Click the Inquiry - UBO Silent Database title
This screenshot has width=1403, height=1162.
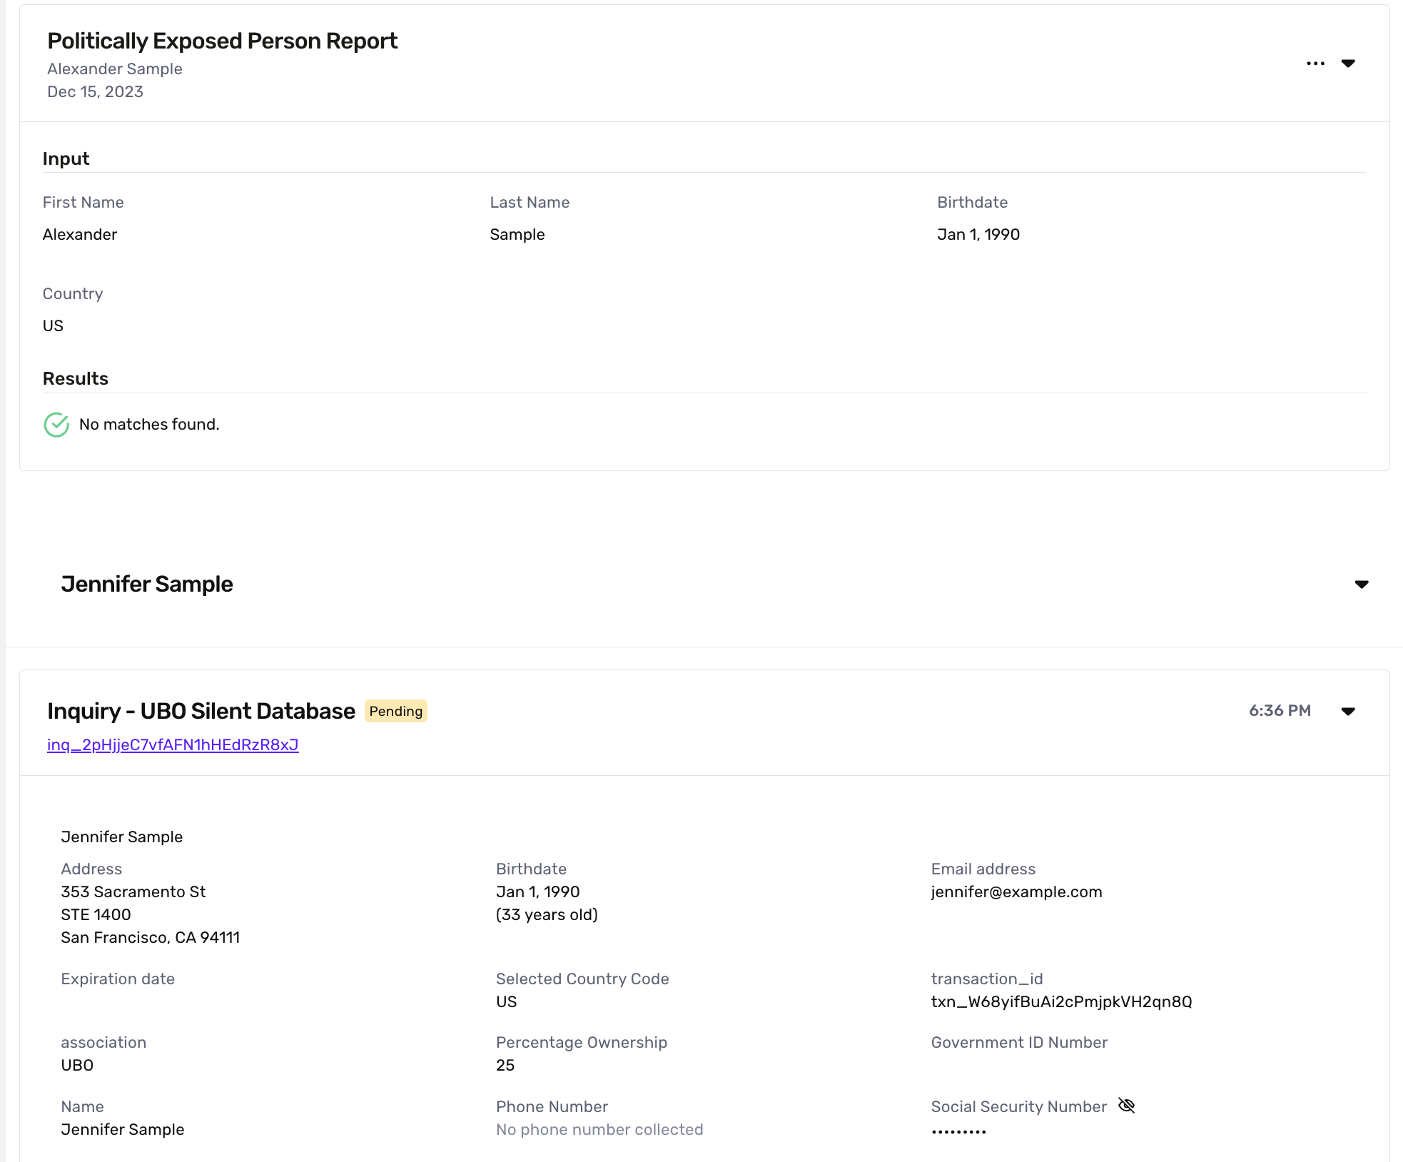coord(201,712)
